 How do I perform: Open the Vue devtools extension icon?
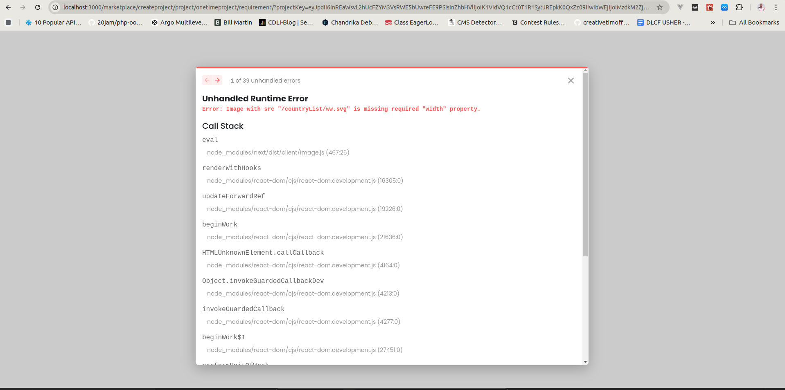(x=680, y=7)
